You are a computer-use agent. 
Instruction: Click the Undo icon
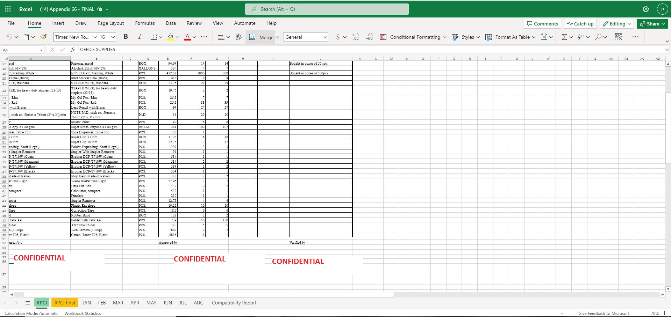(x=9, y=37)
